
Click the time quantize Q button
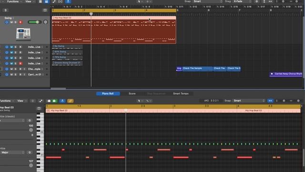(x=30, y=120)
